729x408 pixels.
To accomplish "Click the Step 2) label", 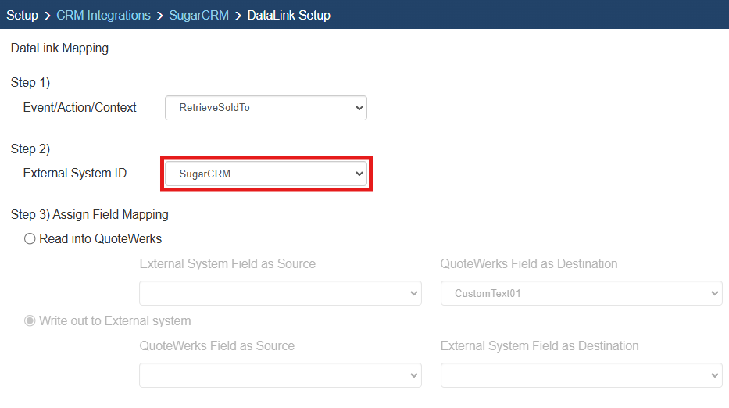I will [x=30, y=149].
